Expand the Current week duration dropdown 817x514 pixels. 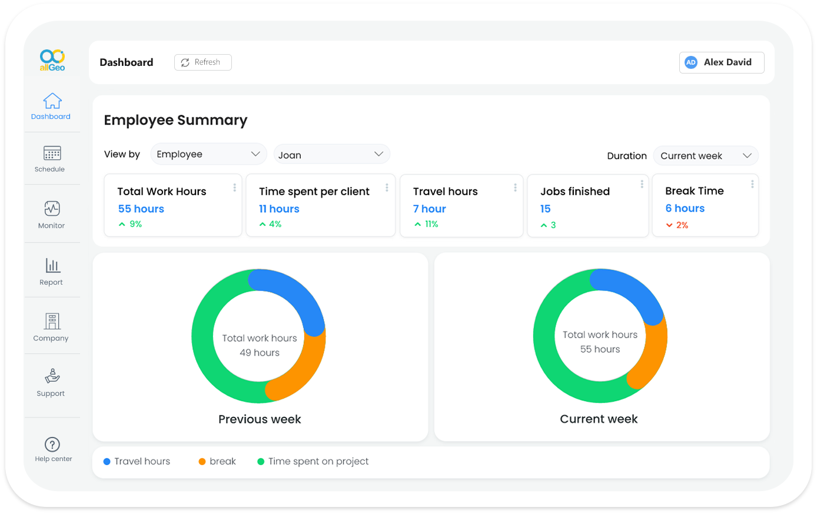coord(705,156)
